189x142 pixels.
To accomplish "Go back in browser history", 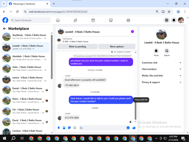I will pos(4,12).
